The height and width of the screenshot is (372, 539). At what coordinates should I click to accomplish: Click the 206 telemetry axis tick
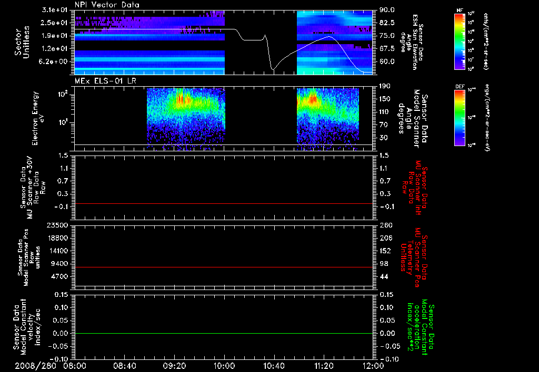385,238
